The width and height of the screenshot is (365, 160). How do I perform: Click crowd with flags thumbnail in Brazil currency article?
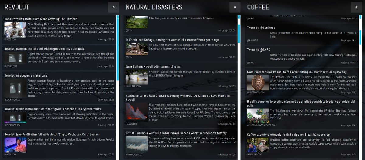(x=258, y=116)
